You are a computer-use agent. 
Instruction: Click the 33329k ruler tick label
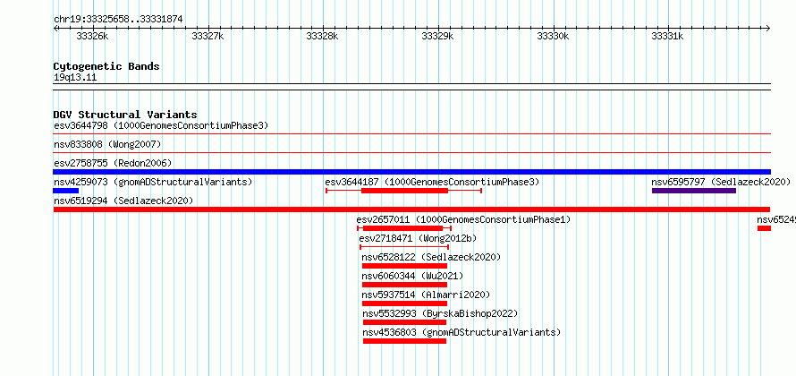[x=437, y=36]
